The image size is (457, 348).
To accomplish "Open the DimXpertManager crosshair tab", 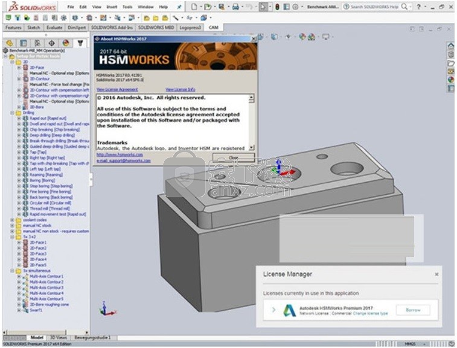I will coord(51,43).
